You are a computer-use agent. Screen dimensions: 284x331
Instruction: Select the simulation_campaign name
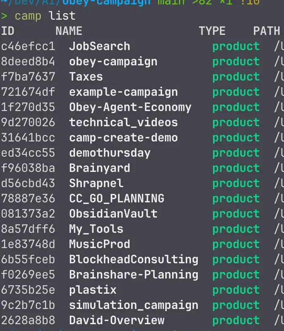coord(134,306)
